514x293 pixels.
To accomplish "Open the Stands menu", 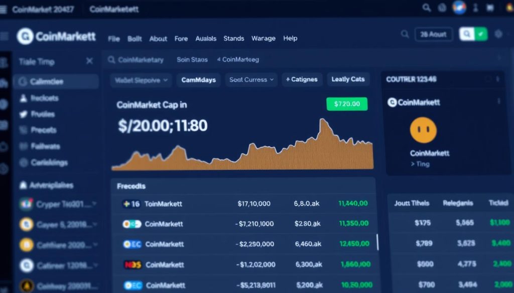I will click(x=234, y=38).
